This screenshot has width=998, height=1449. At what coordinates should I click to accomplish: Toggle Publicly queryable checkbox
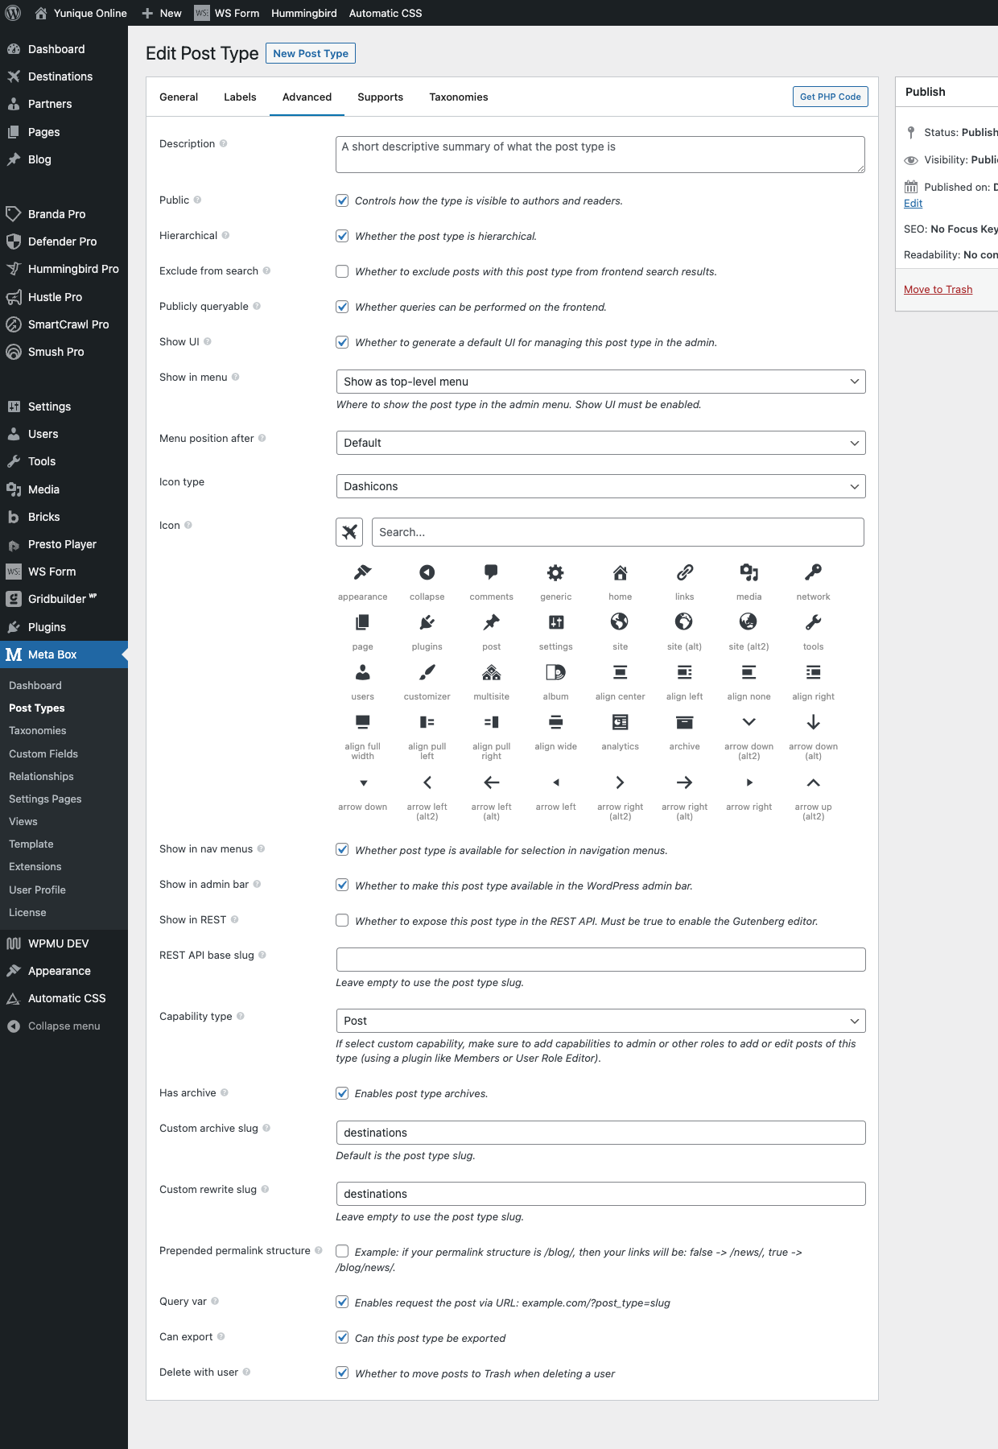pyautogui.click(x=342, y=307)
